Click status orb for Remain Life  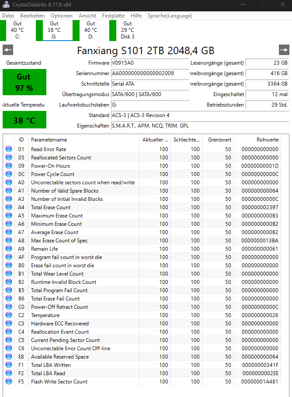[9, 249]
